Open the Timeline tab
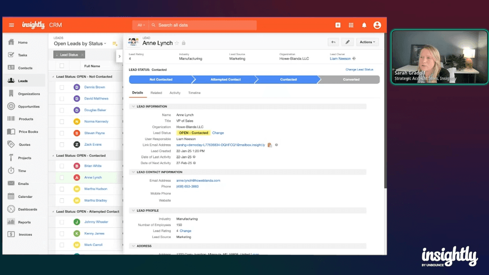 click(x=194, y=93)
